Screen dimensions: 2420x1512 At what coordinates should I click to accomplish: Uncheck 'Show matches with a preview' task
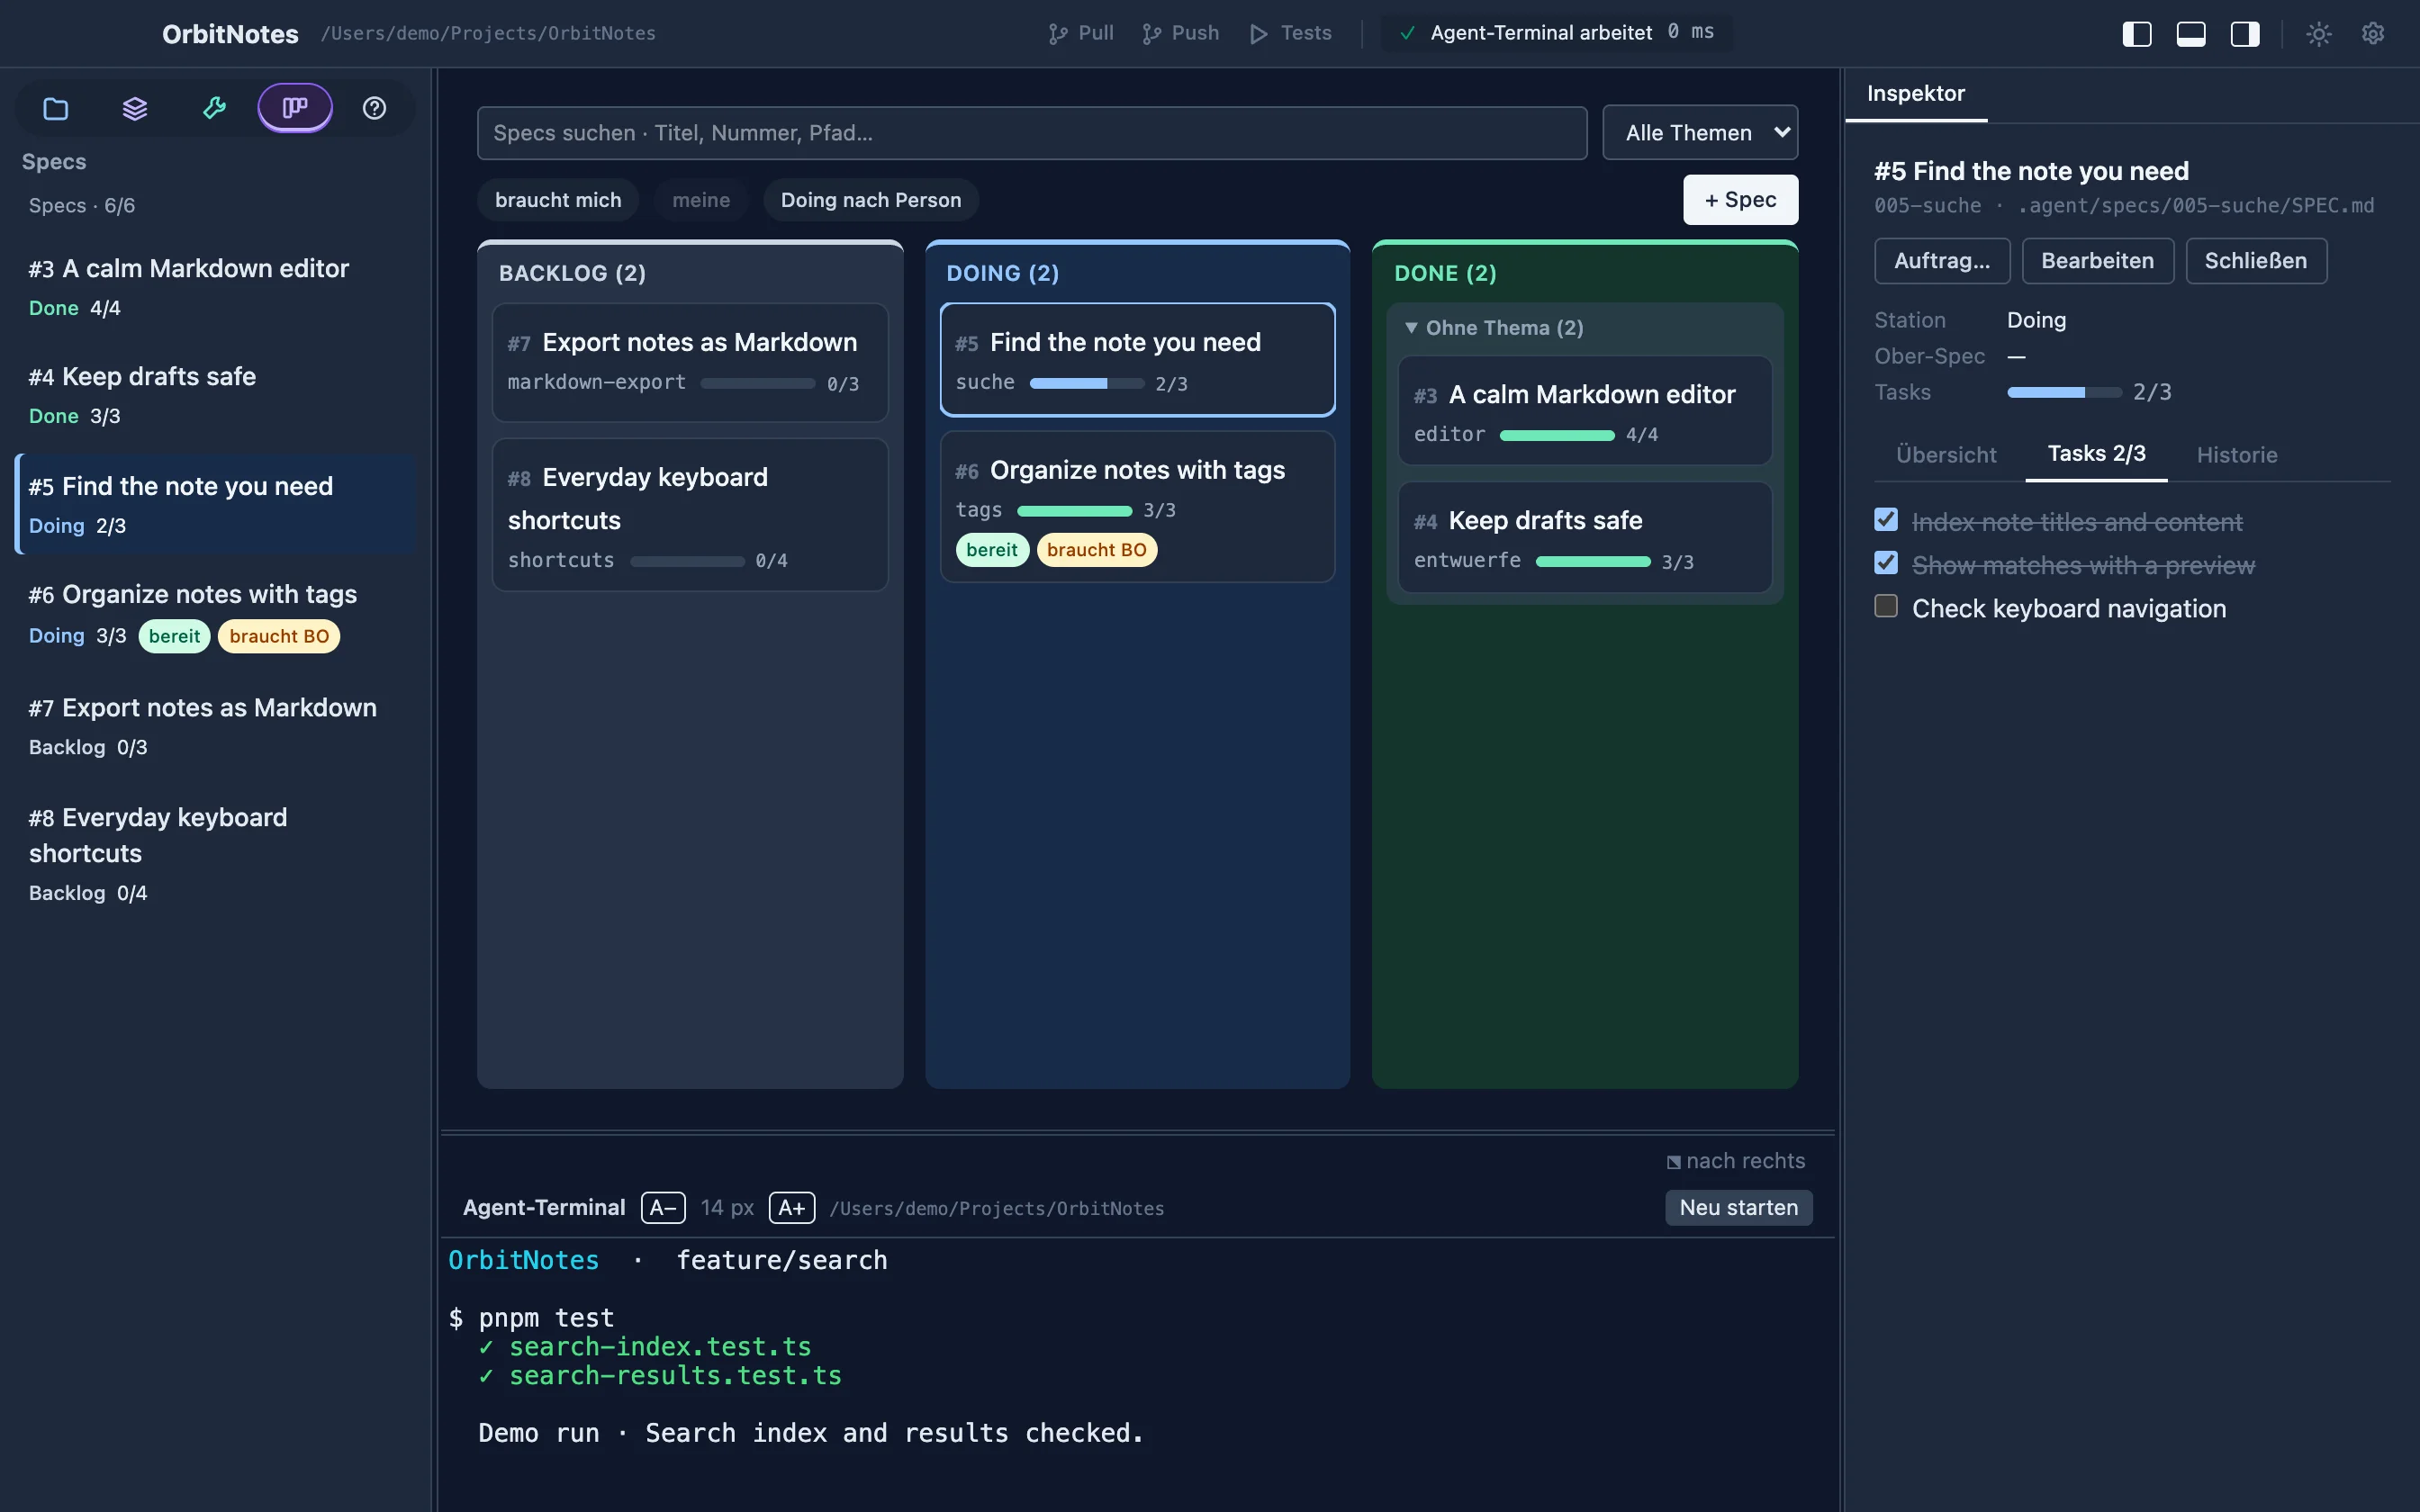(1886, 563)
